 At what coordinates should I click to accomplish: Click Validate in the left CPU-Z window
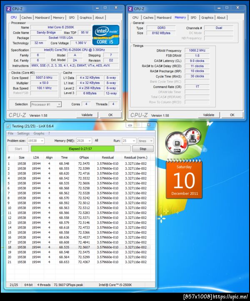[x=87, y=115]
